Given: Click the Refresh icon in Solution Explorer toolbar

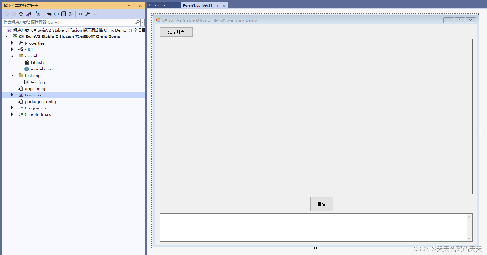Looking at the screenshot, I should (56, 14).
